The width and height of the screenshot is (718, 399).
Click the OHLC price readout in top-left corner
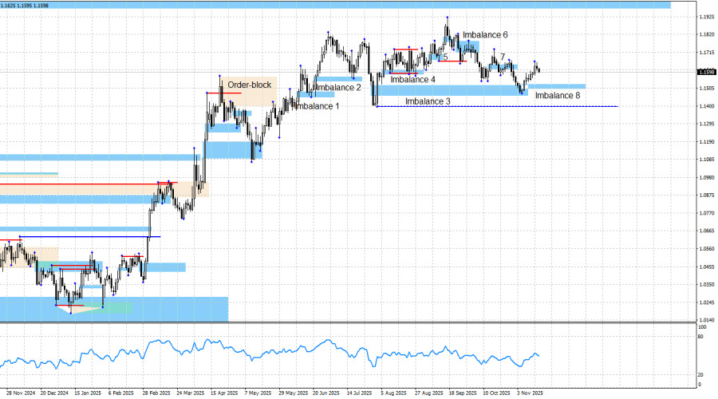26,5
